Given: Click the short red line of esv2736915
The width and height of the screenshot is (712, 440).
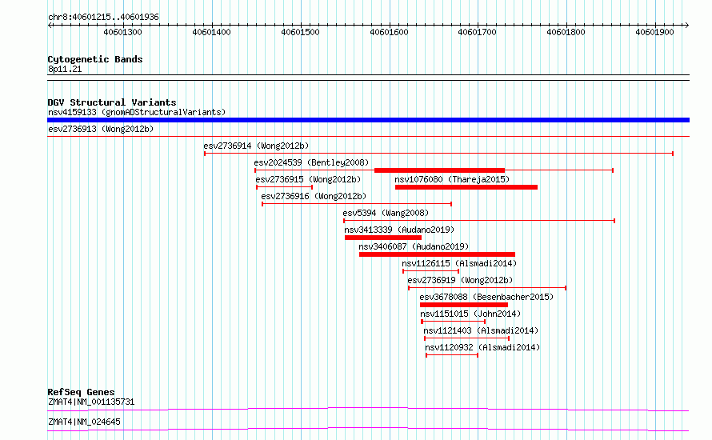Looking at the screenshot, I should click(284, 187).
